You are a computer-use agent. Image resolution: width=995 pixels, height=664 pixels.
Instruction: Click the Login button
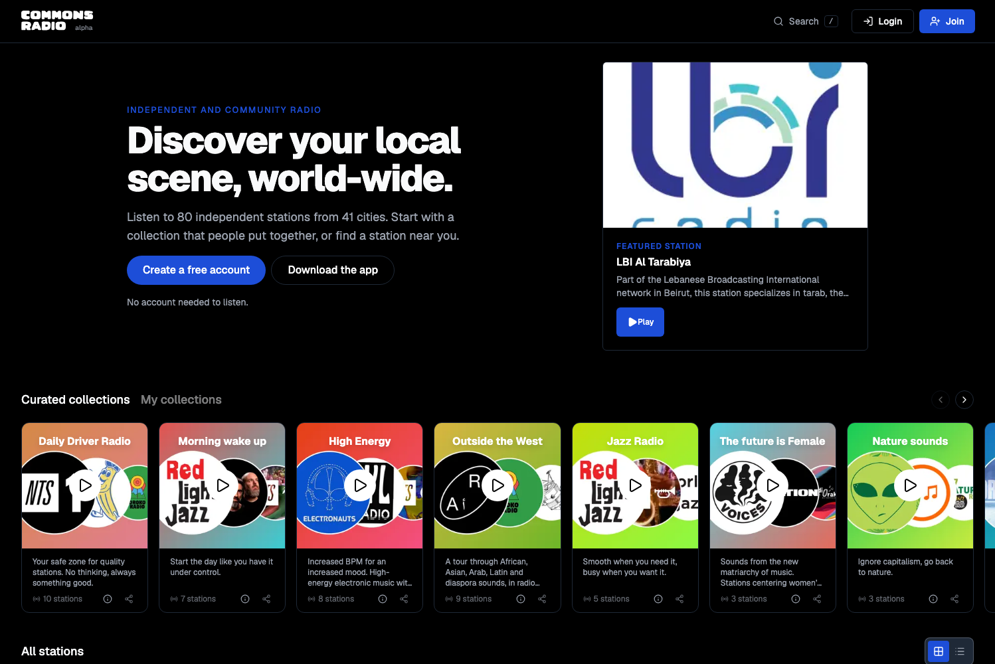pos(882,21)
